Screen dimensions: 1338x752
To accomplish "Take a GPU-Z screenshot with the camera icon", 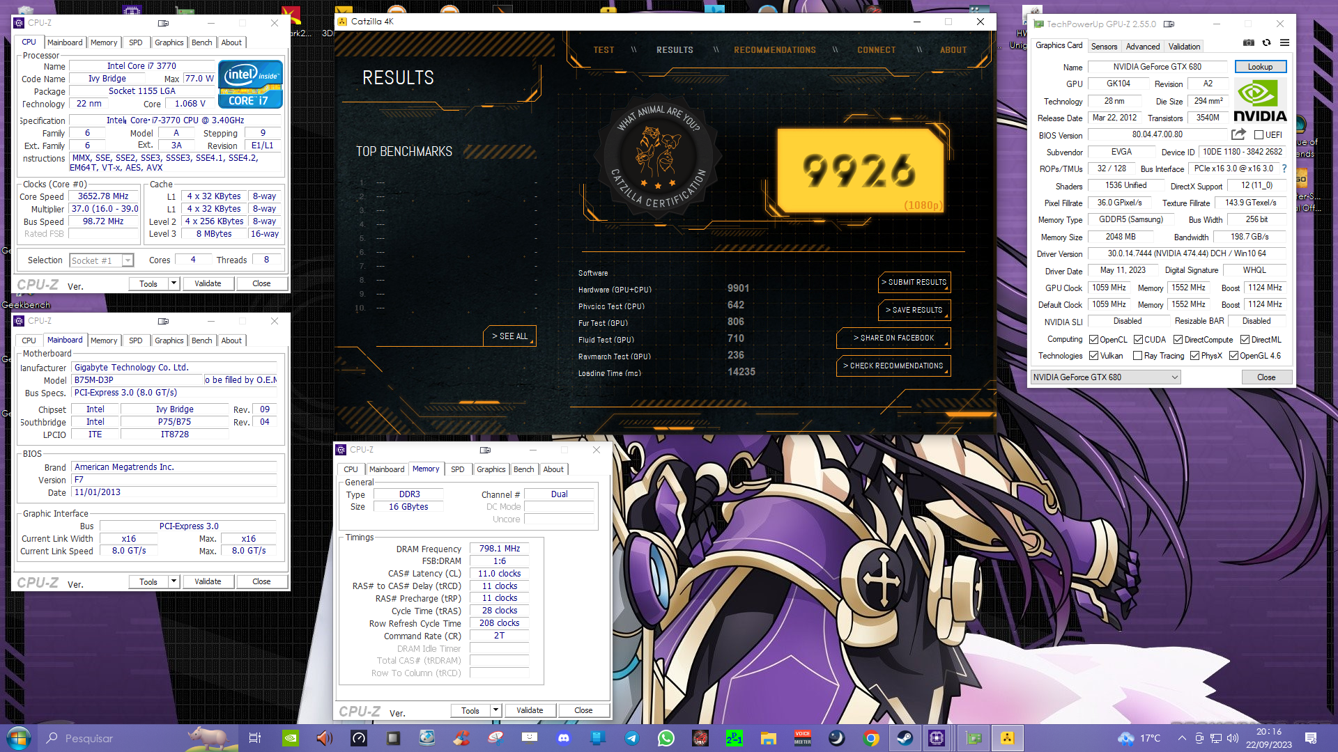I will pyautogui.click(x=1249, y=43).
